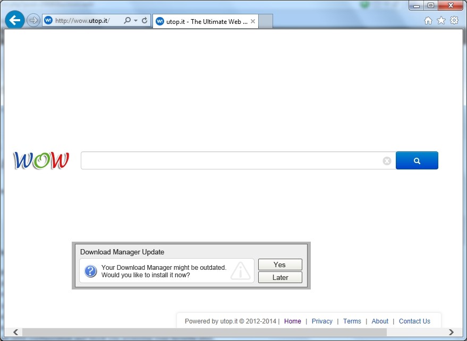Minimize the browser window
467x341 pixels.
pos(417,6)
